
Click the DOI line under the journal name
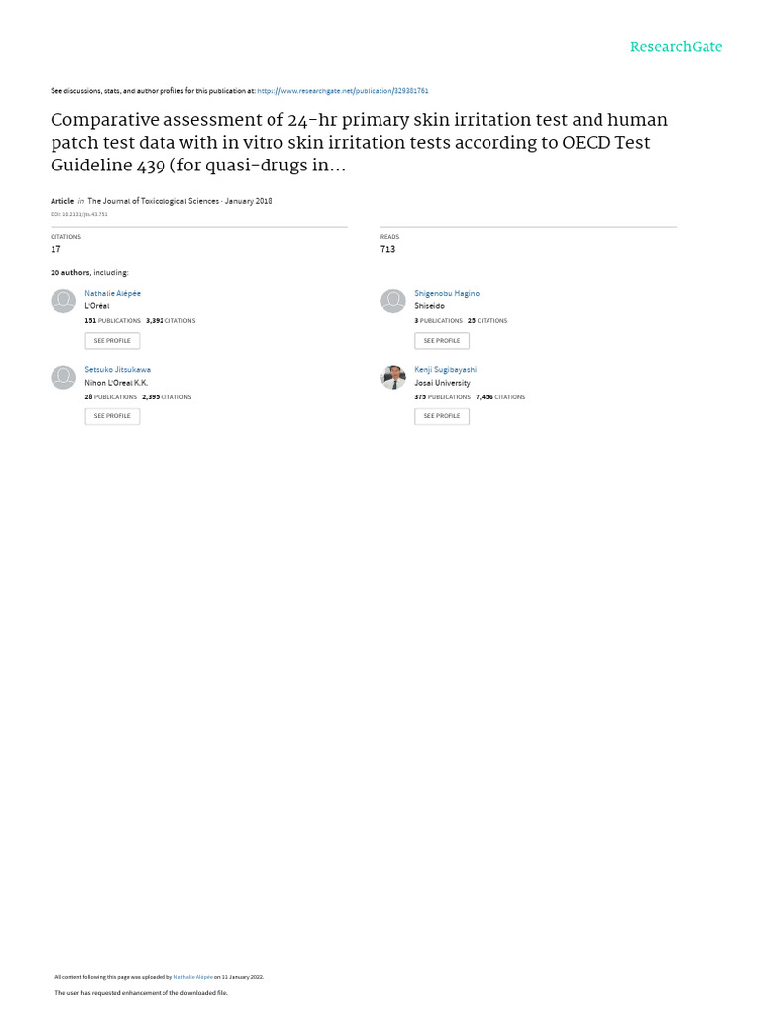coord(79,214)
